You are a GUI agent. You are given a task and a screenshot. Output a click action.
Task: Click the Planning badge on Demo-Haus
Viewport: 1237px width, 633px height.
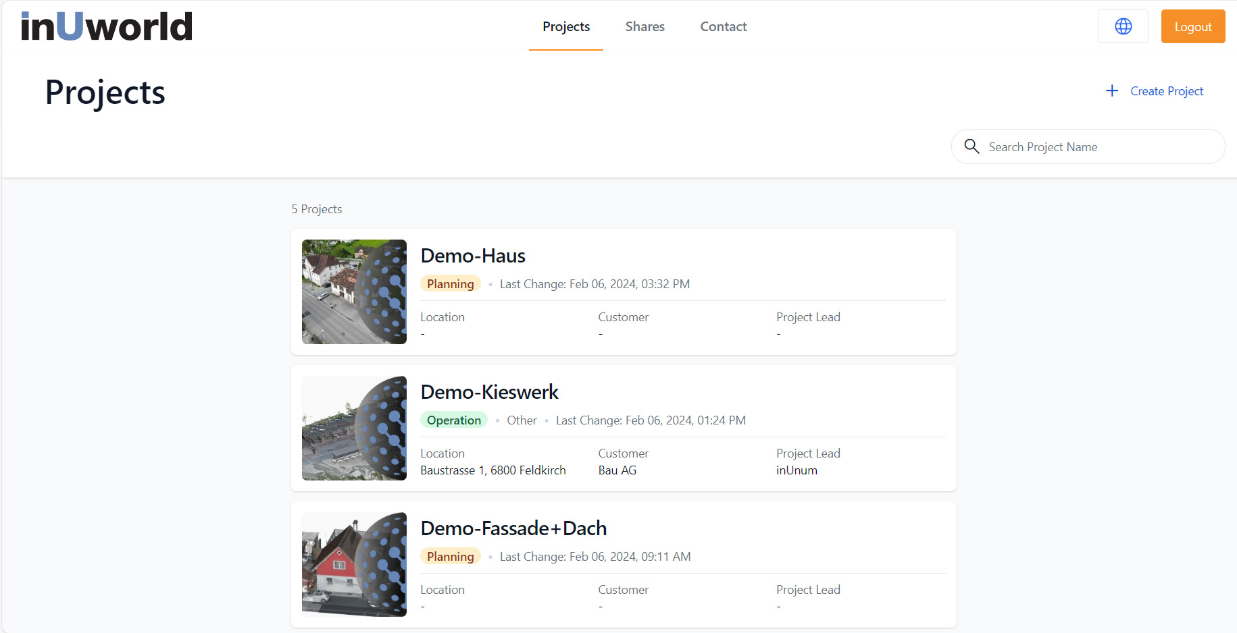tap(450, 284)
